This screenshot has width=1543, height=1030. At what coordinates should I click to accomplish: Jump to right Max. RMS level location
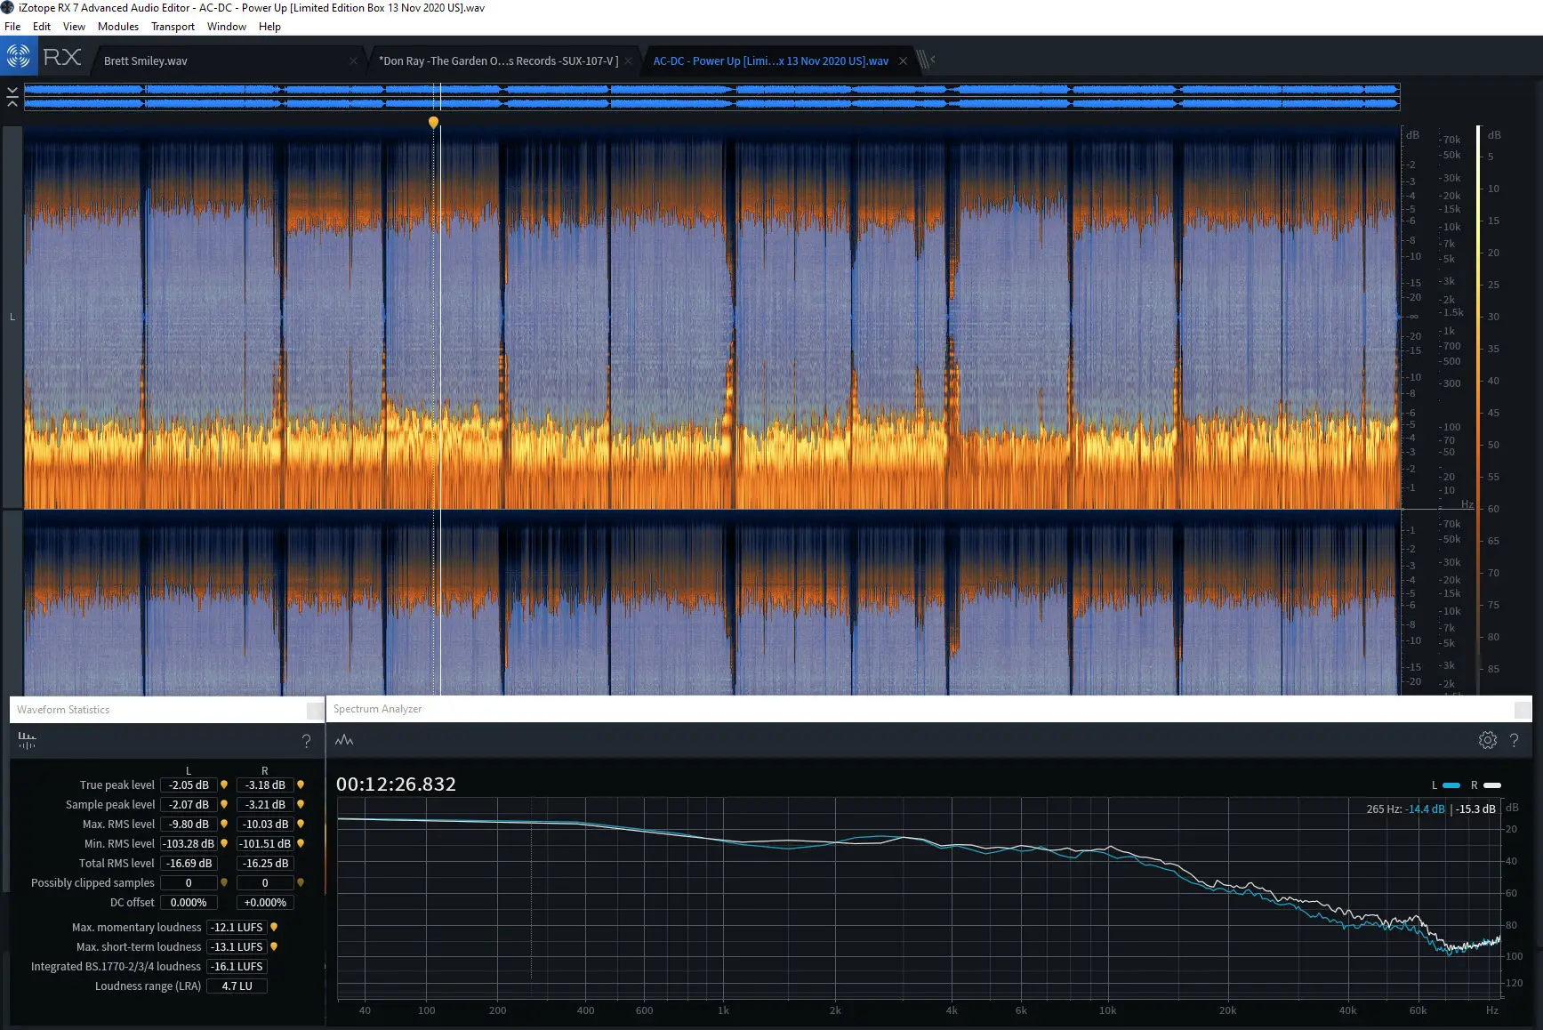point(301,824)
